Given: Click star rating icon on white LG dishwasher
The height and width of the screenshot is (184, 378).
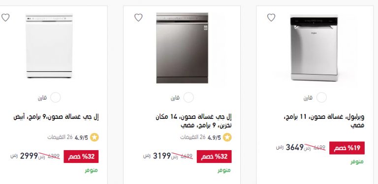Looking at the screenshot, I should tap(94, 137).
